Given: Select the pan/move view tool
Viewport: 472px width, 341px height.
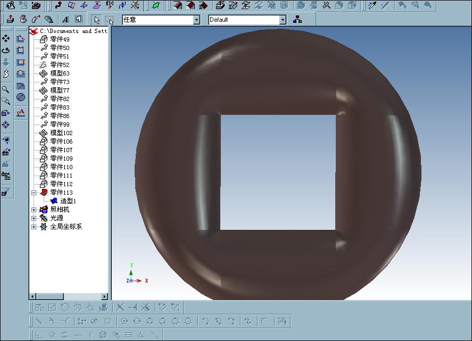Looking at the screenshot, I should coord(6,38).
